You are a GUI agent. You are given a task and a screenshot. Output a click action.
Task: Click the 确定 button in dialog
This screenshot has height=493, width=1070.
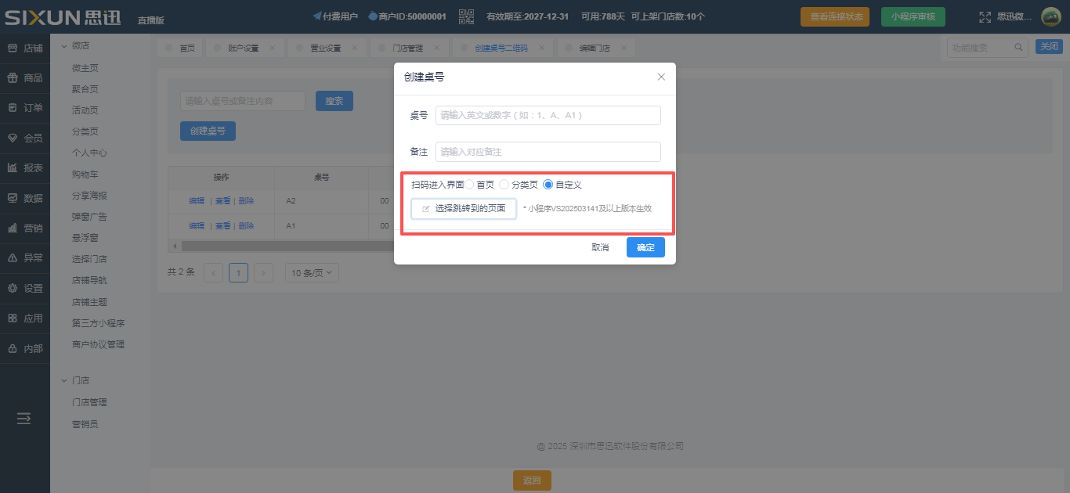[645, 247]
